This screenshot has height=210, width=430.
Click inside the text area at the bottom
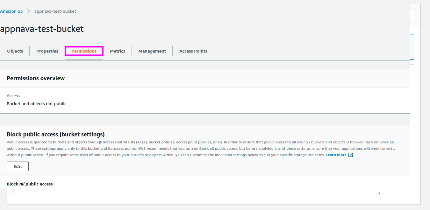coord(197,191)
